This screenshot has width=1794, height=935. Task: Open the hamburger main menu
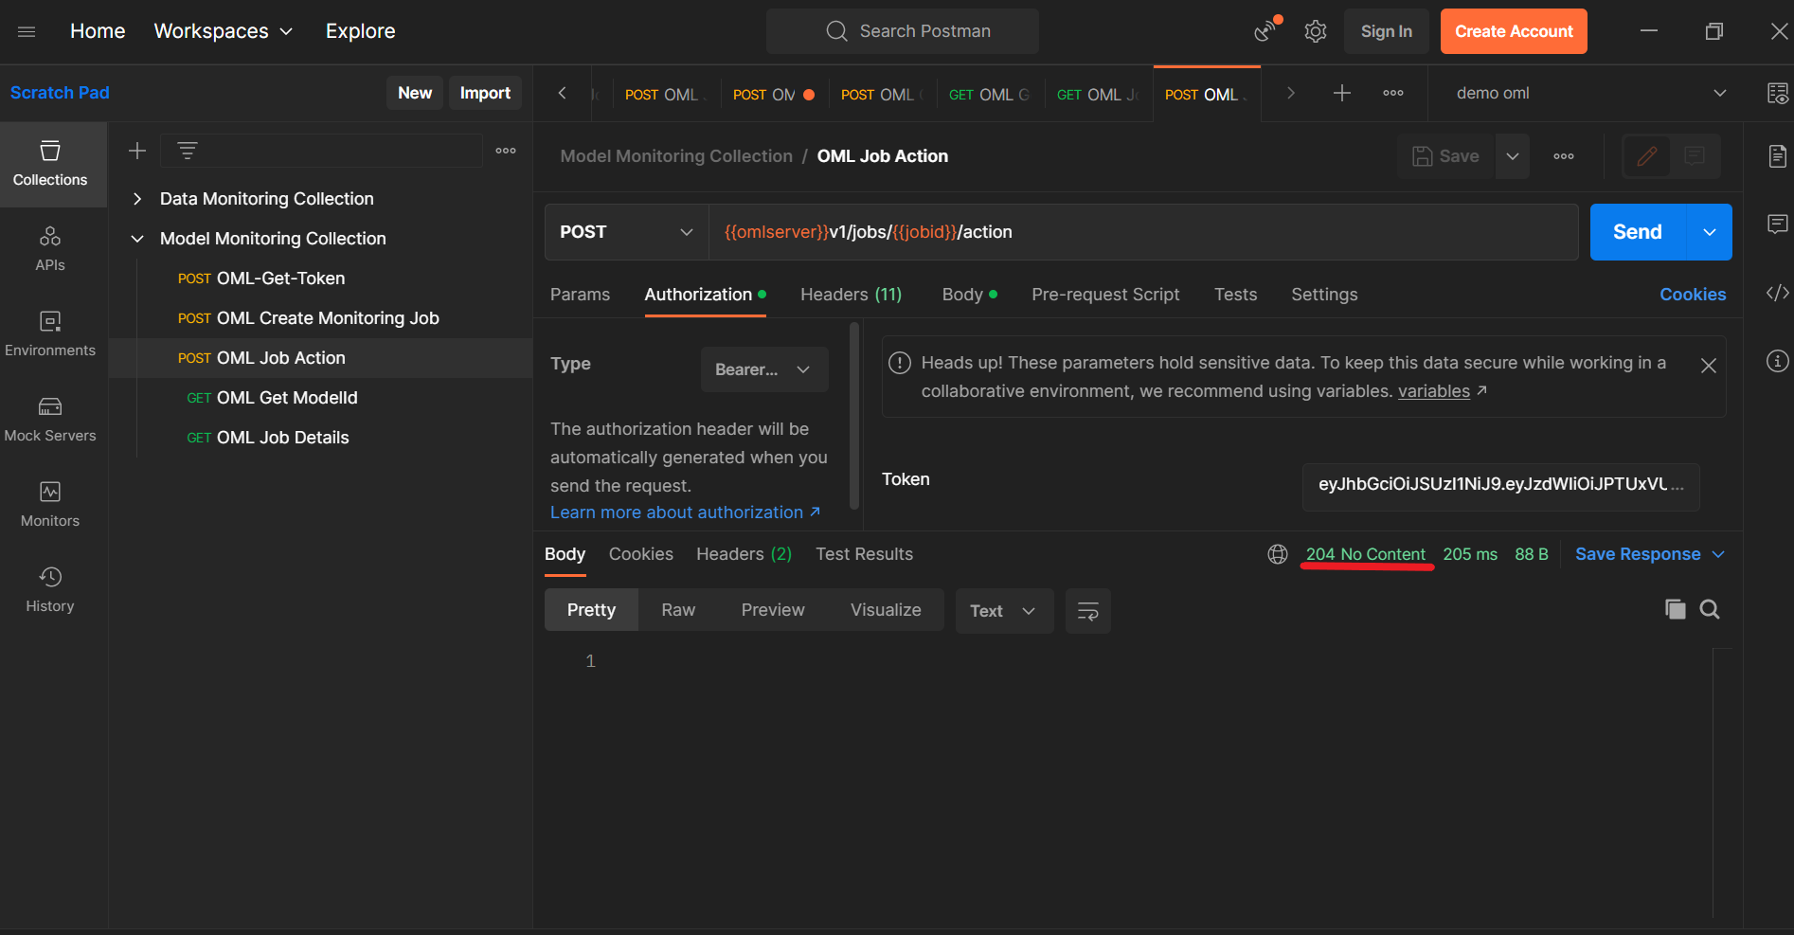[x=27, y=31]
